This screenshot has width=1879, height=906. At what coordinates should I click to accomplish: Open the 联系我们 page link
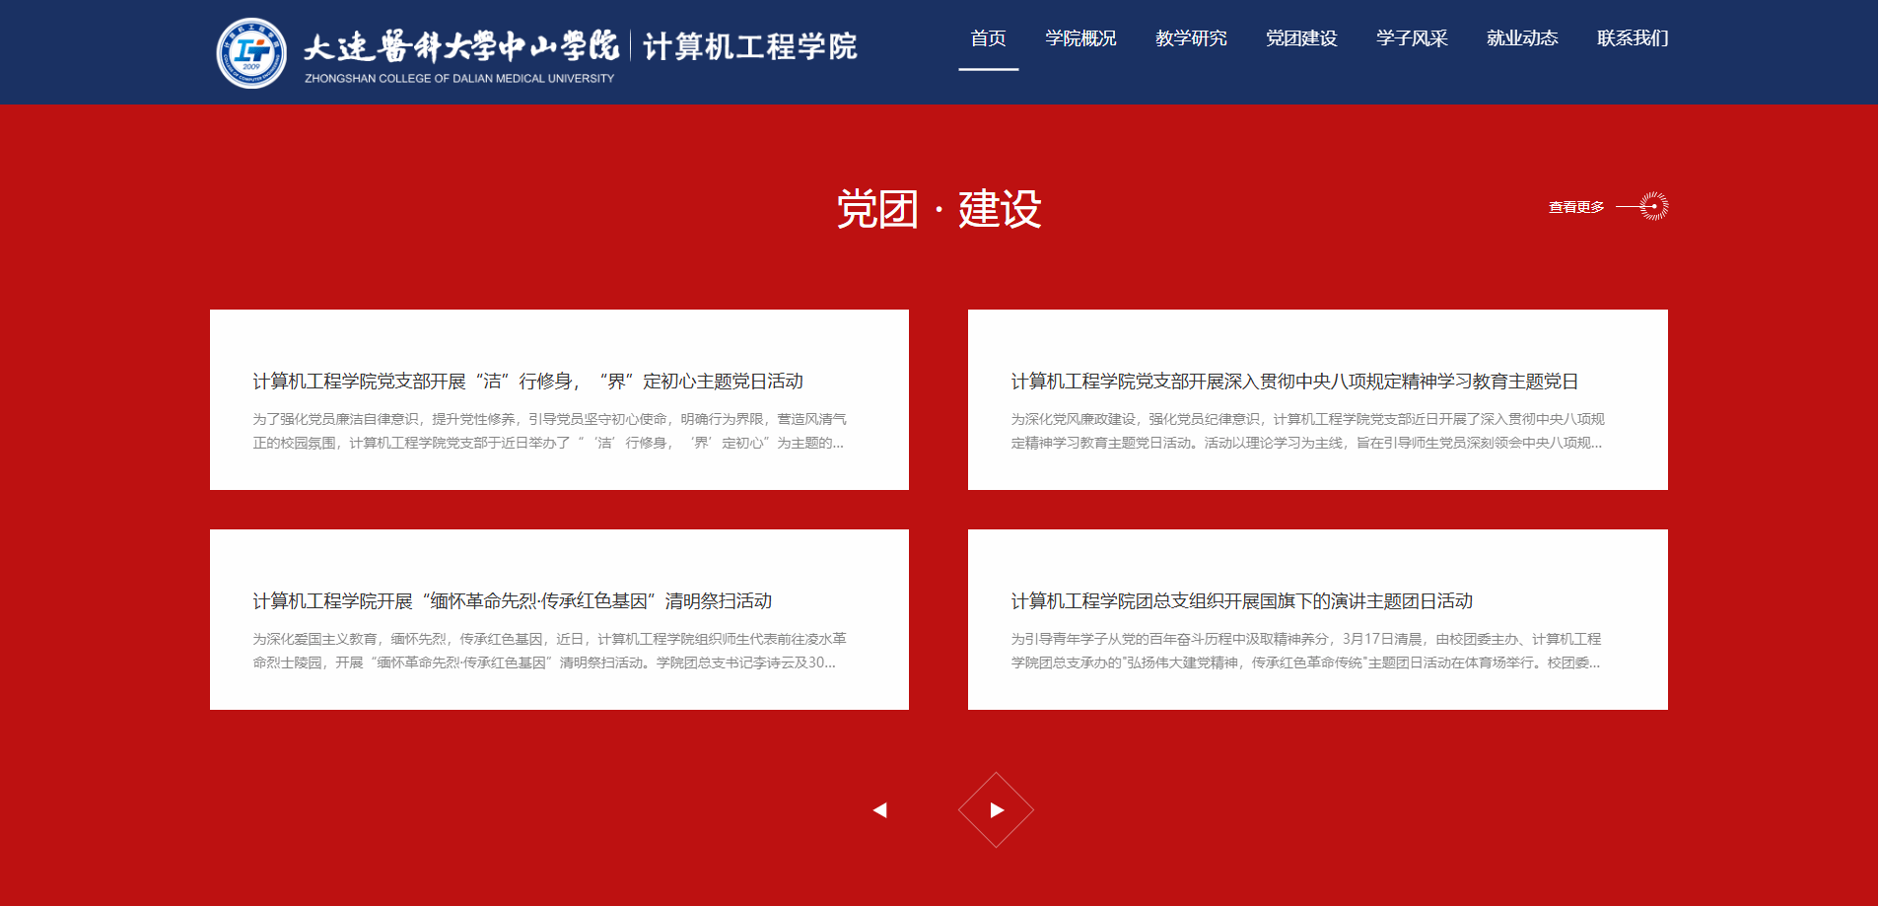(x=1633, y=38)
